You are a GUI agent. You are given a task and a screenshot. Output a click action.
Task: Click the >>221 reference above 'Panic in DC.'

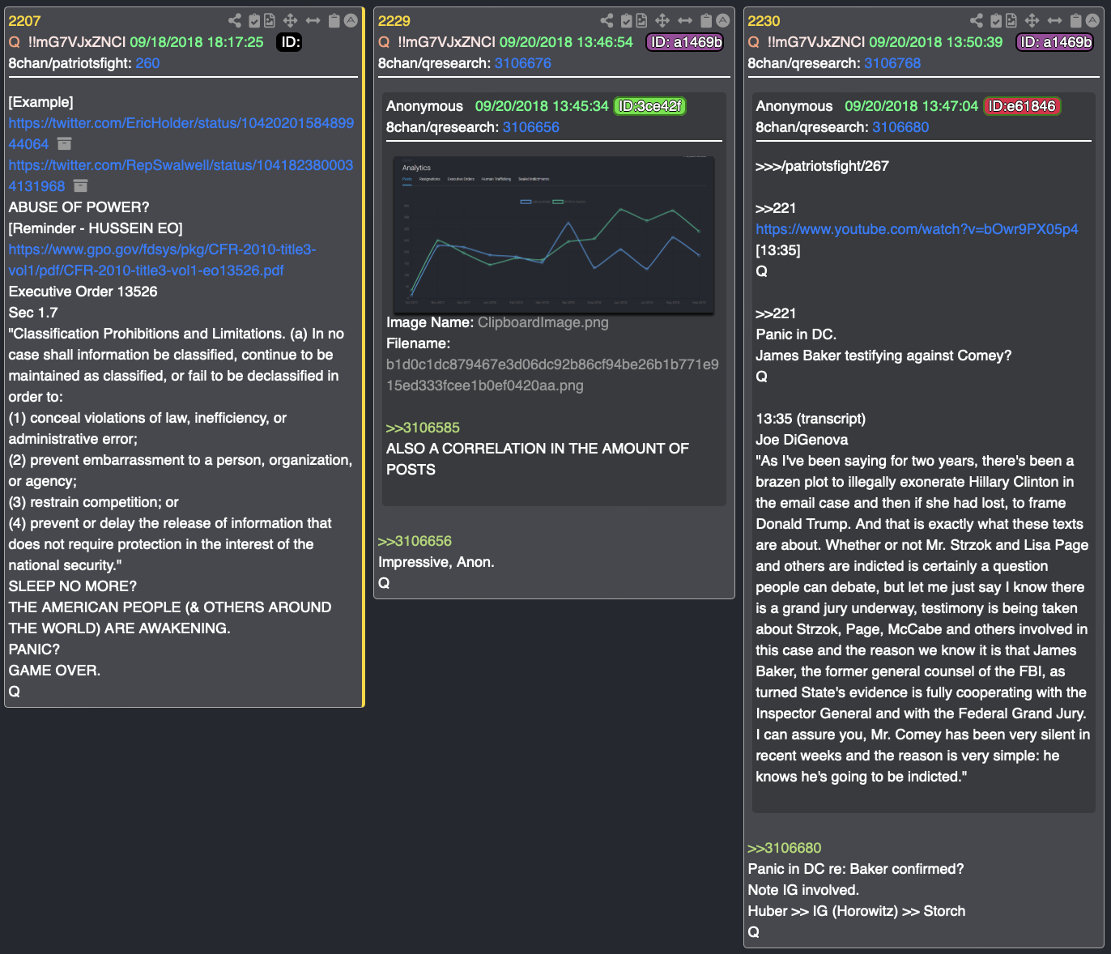(x=776, y=313)
